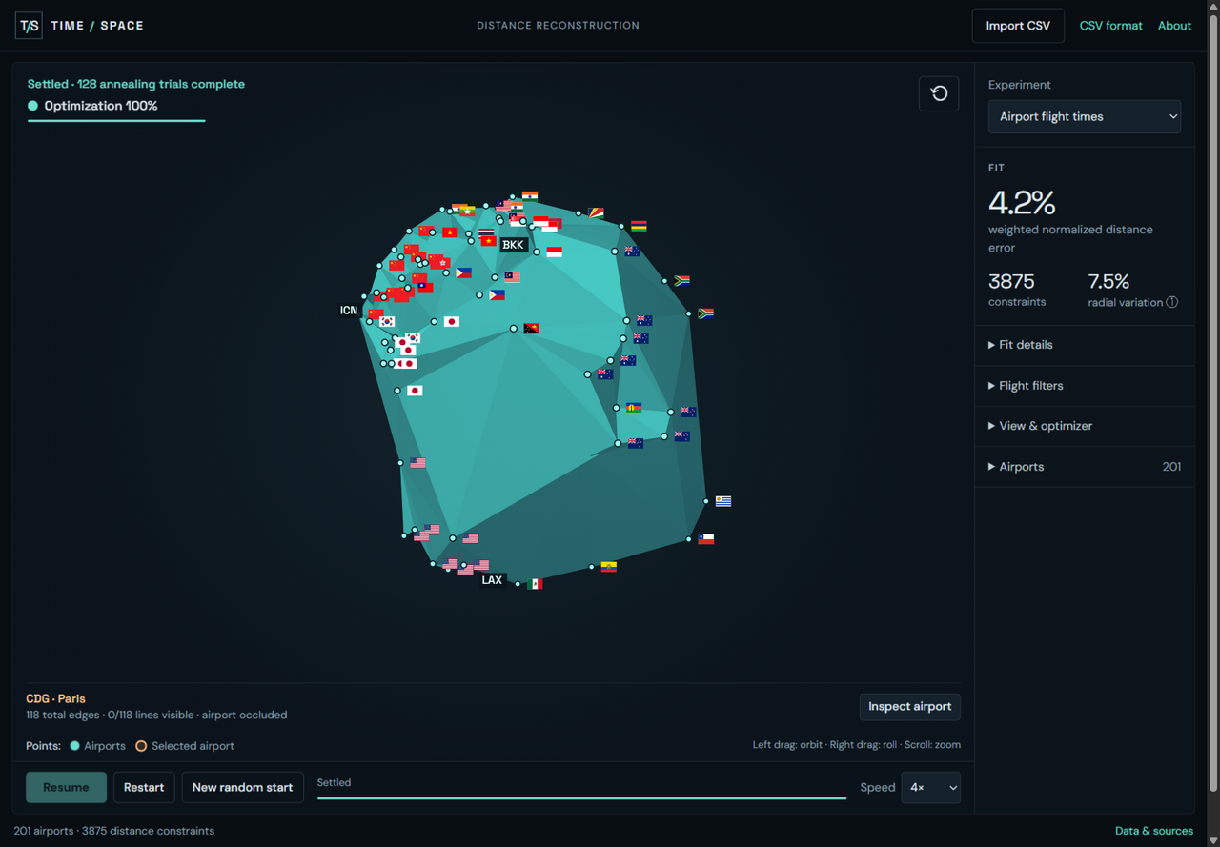
Task: Click the ICN airport label
Action: pos(349,311)
